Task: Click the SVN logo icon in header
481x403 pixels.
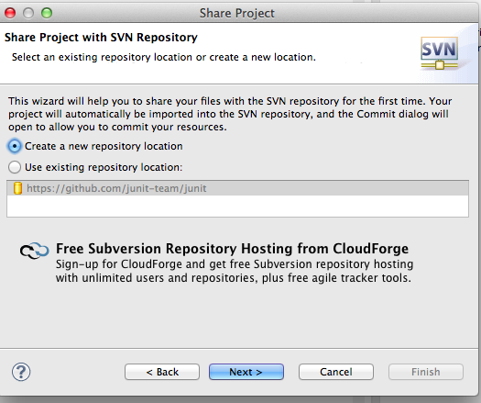Action: [439, 53]
